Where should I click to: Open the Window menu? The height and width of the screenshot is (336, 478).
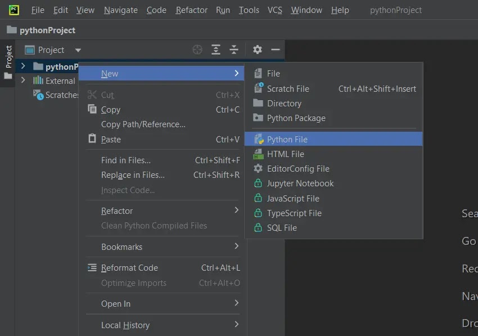306,10
